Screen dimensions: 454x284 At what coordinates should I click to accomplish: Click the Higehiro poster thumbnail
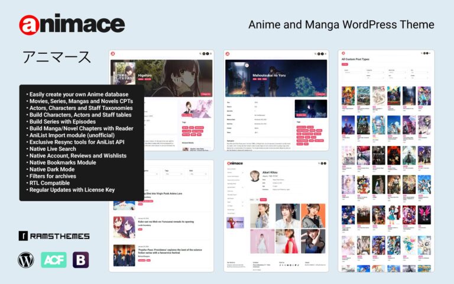124,73
